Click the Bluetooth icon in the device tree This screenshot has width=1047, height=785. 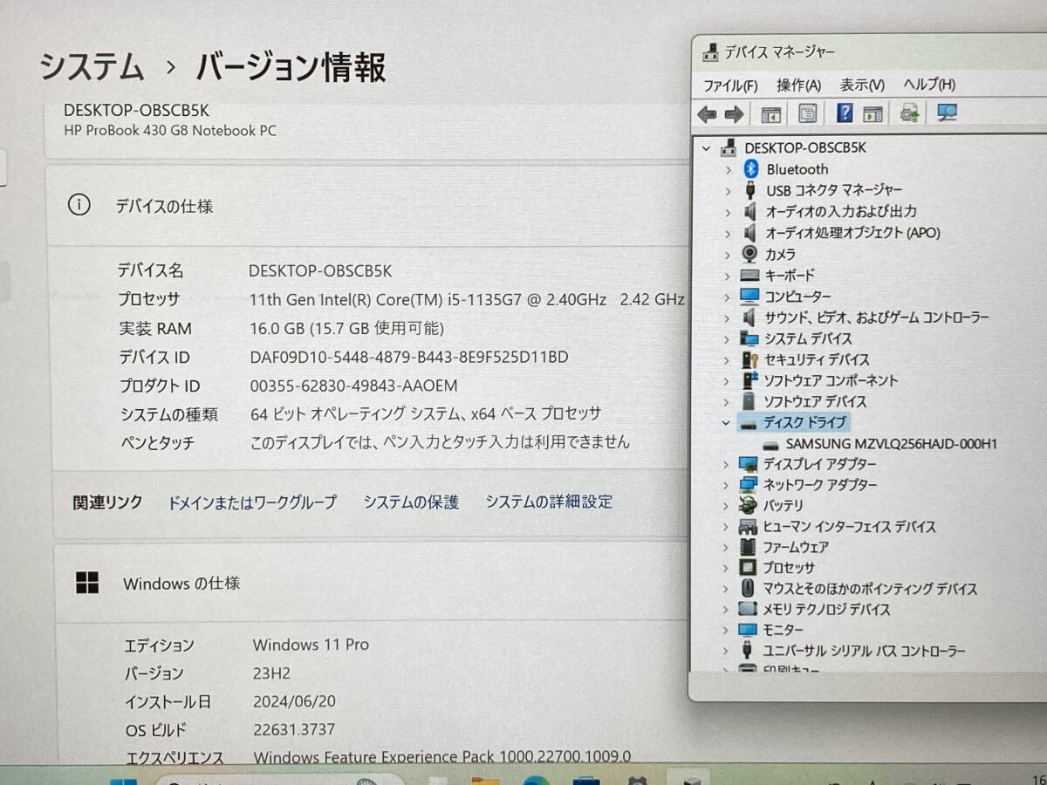click(x=750, y=169)
